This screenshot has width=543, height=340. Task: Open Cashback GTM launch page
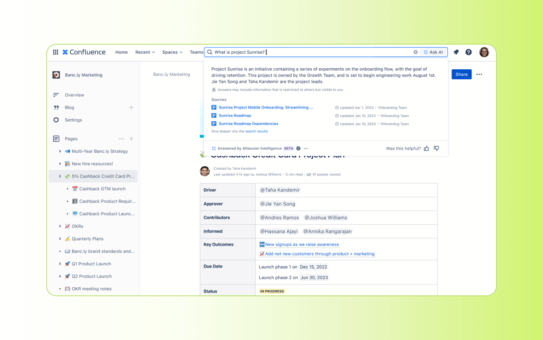click(102, 189)
